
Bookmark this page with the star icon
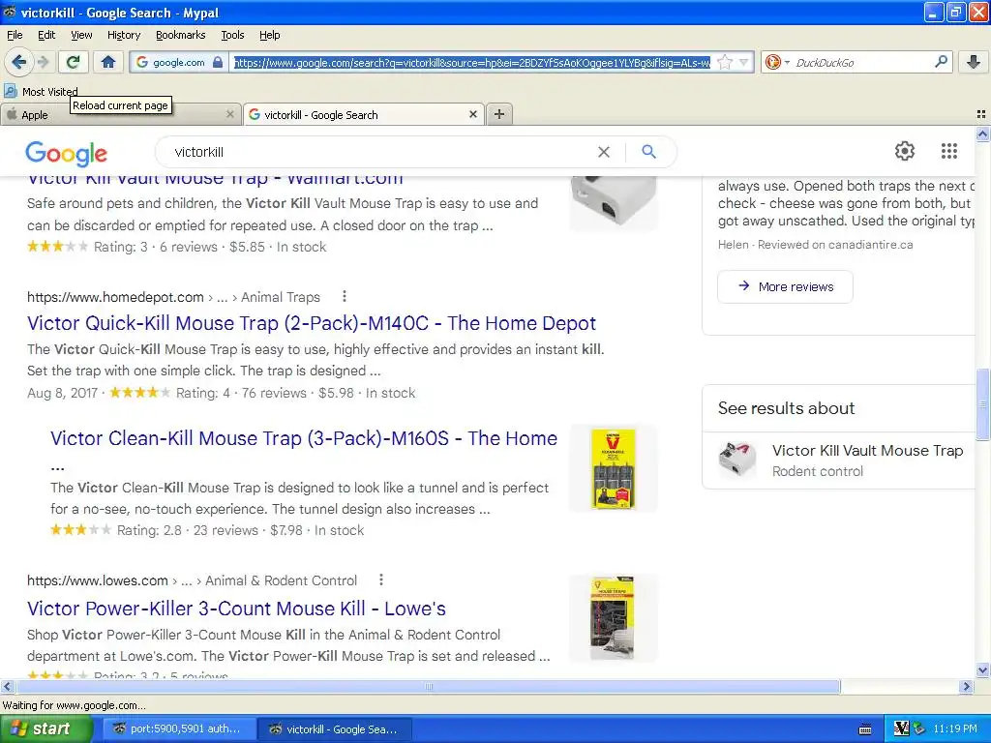click(x=725, y=62)
